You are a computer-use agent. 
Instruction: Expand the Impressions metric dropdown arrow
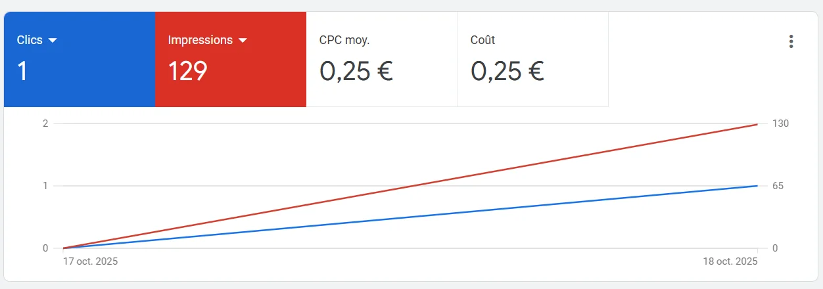(243, 41)
